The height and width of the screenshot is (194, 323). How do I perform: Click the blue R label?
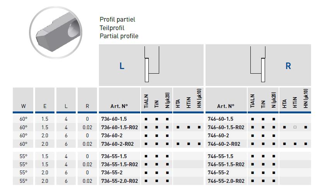288,66
